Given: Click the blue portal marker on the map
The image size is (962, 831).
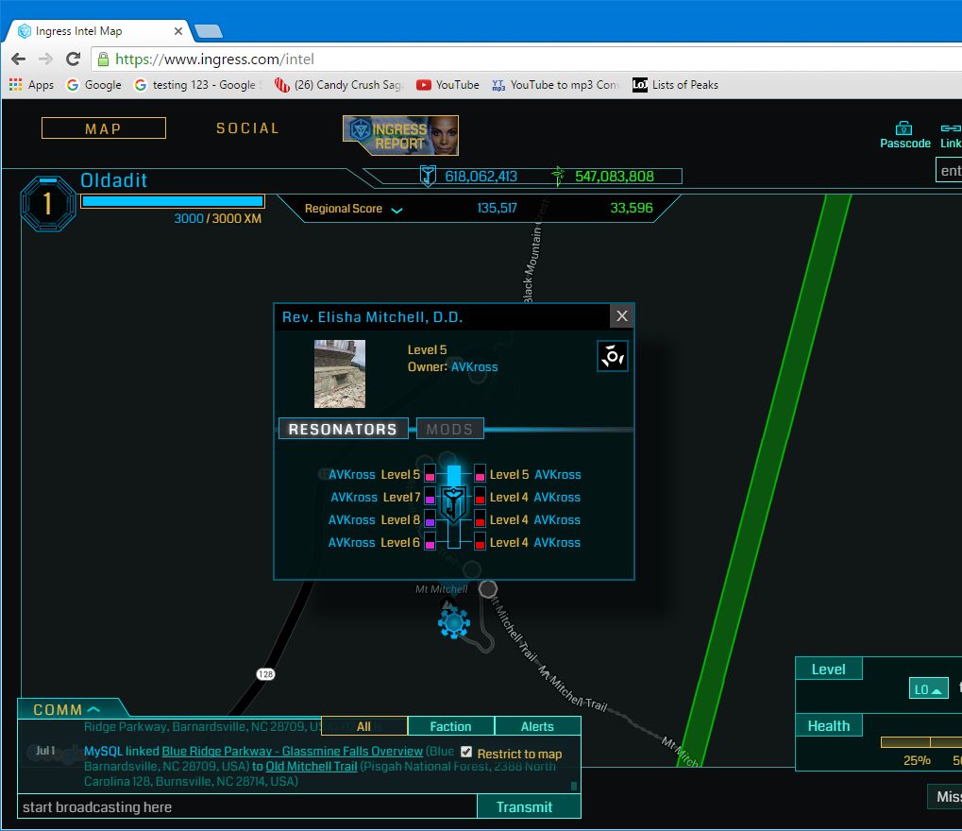Looking at the screenshot, I should (454, 623).
